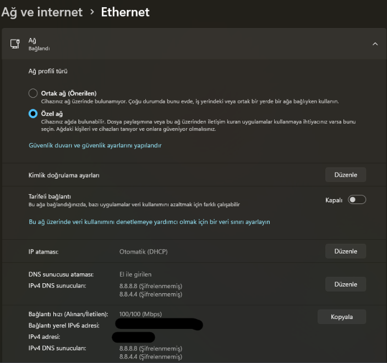Toggle the Tarifeli bağlantı switch

[357, 200]
